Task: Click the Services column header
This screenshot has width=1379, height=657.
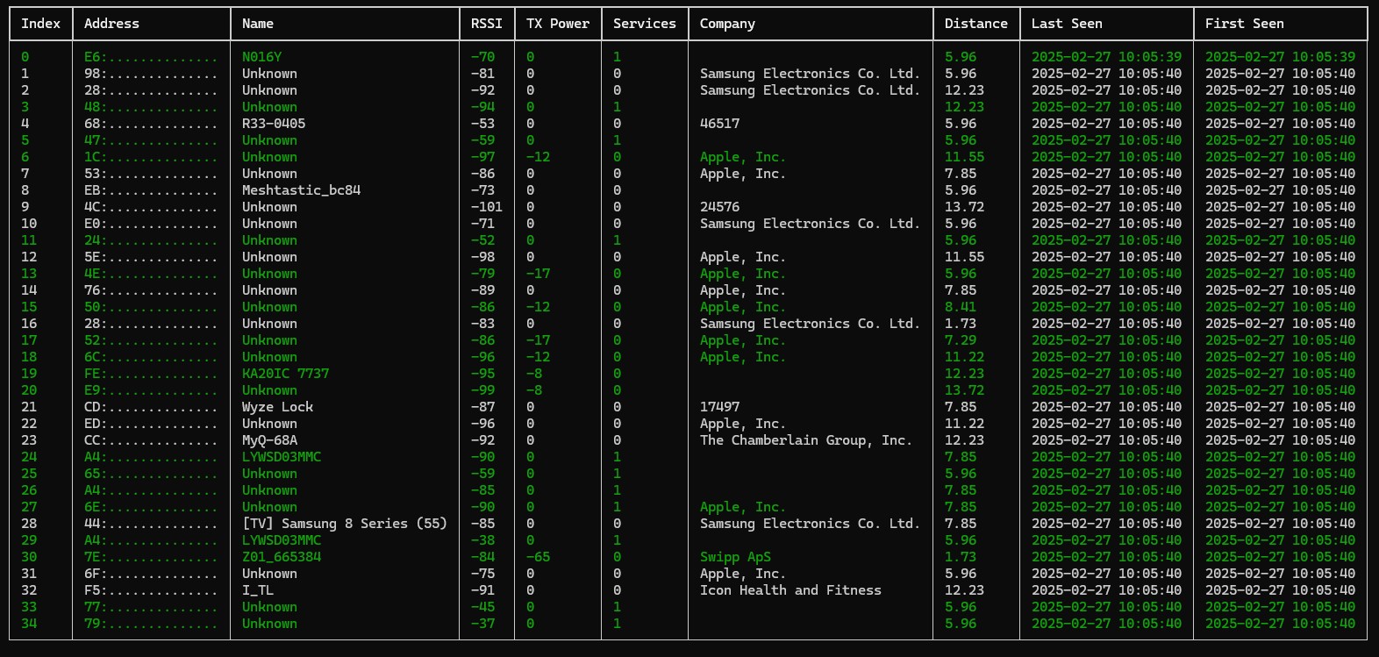Action: click(x=645, y=24)
